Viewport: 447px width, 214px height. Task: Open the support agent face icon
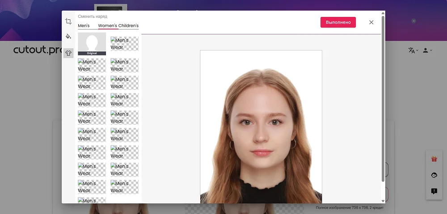tap(434, 175)
